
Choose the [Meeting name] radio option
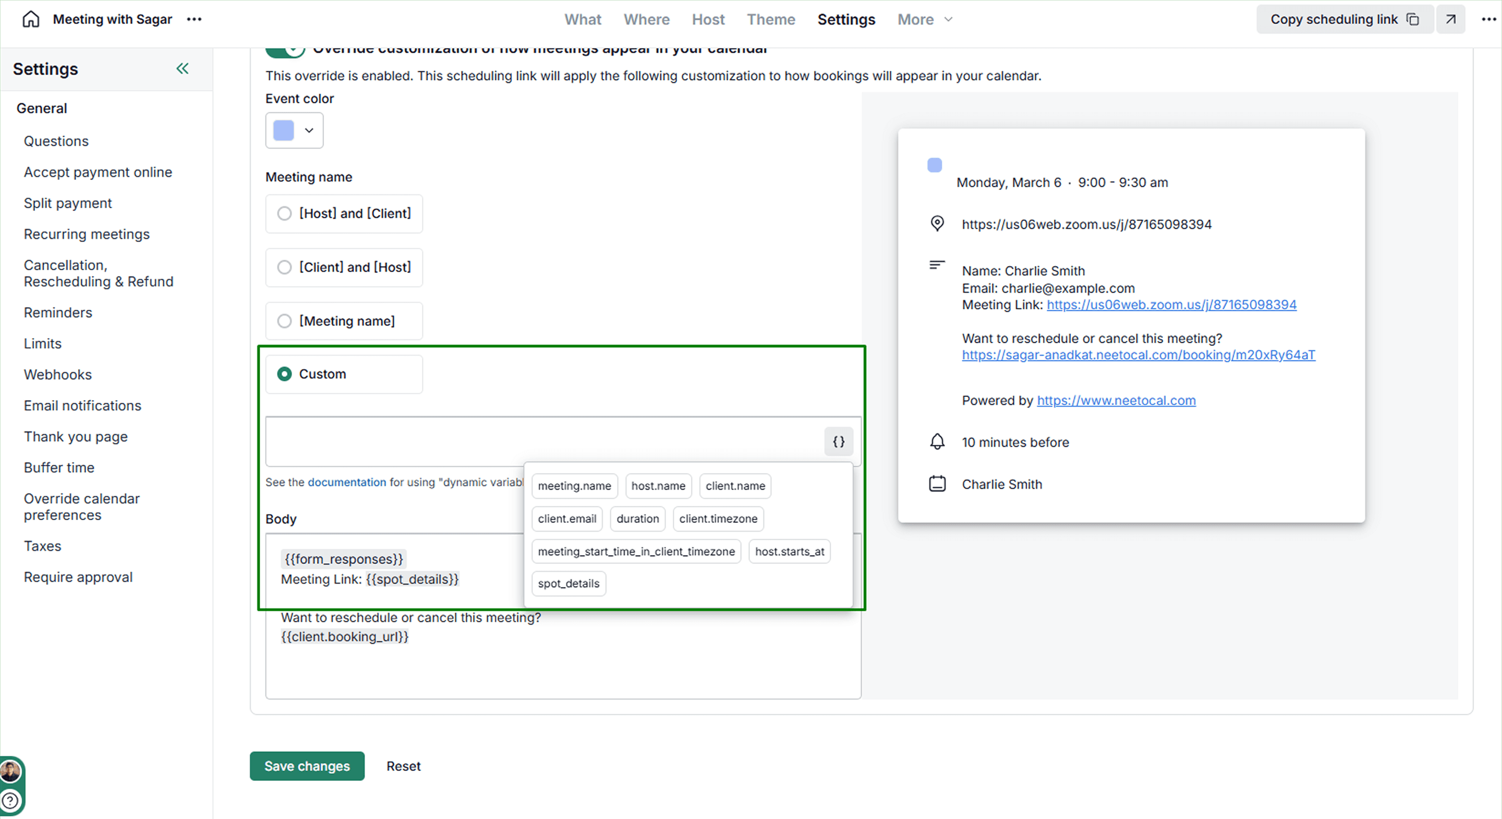(x=285, y=321)
